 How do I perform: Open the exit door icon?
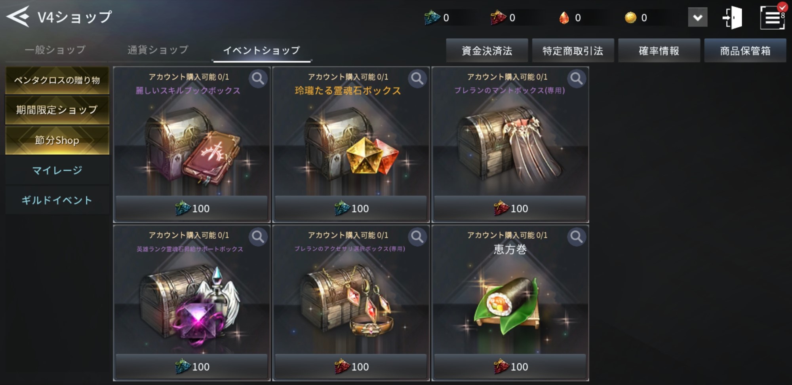click(733, 17)
